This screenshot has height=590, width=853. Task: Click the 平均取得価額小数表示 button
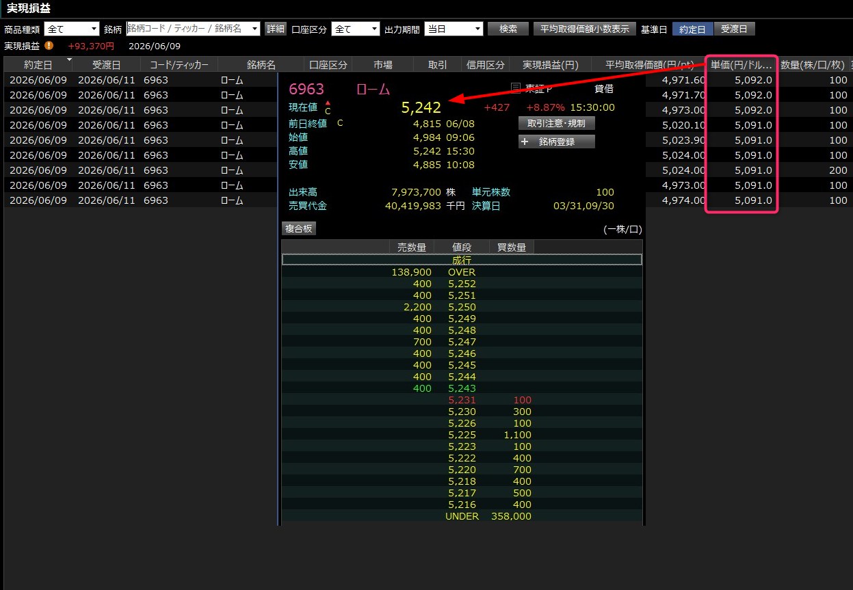(x=585, y=29)
